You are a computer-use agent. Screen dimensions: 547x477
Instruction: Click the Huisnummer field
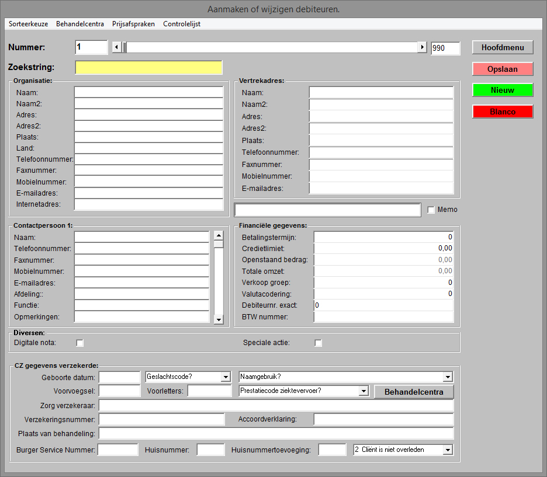click(x=211, y=450)
